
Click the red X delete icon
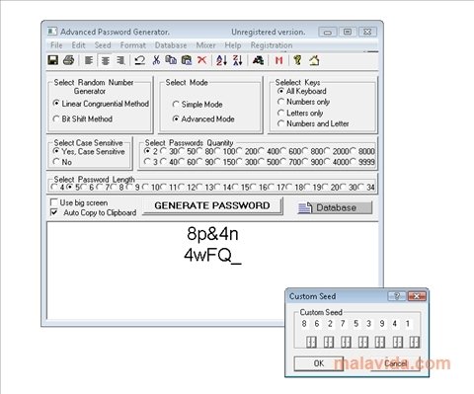201,60
